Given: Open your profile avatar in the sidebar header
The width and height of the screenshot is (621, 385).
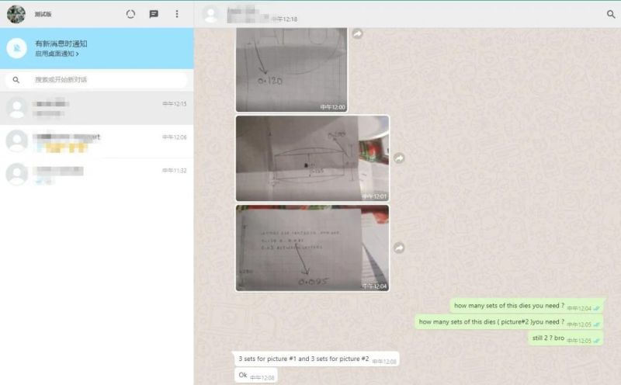Looking at the screenshot, I should [x=16, y=14].
